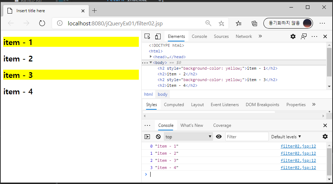This screenshot has height=184, width=333.
Task: Close the 'Insert title here' tab
Action: coord(83,11)
